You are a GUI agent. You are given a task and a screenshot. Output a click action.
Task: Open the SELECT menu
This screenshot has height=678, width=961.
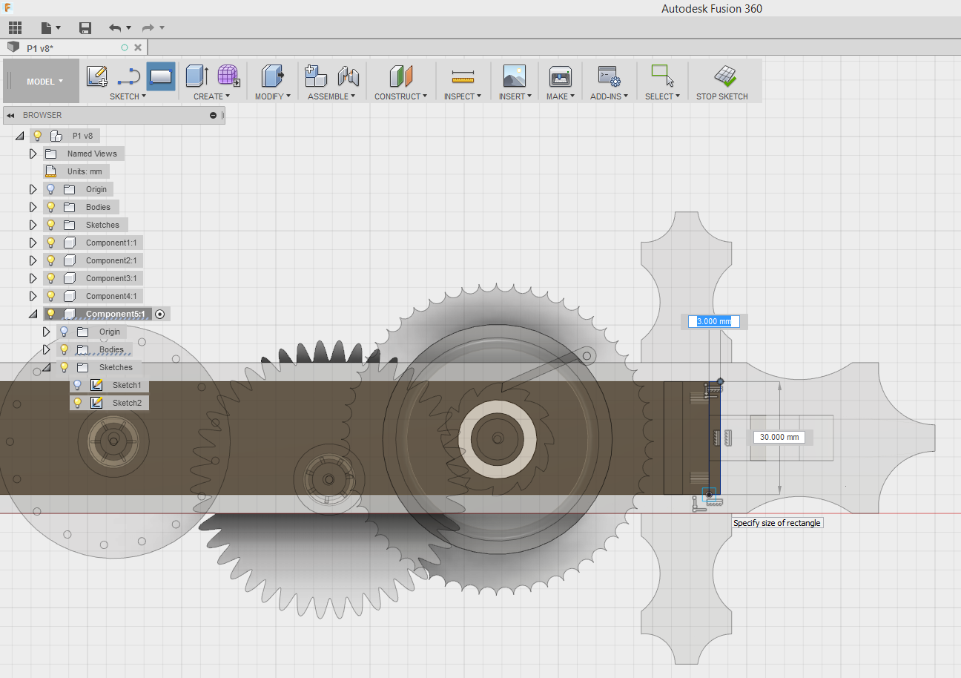(662, 96)
